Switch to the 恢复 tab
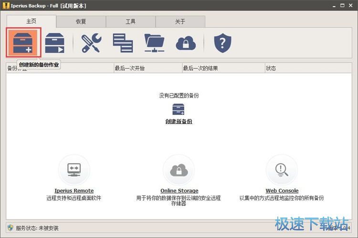The height and width of the screenshot is (238, 358). (x=81, y=21)
